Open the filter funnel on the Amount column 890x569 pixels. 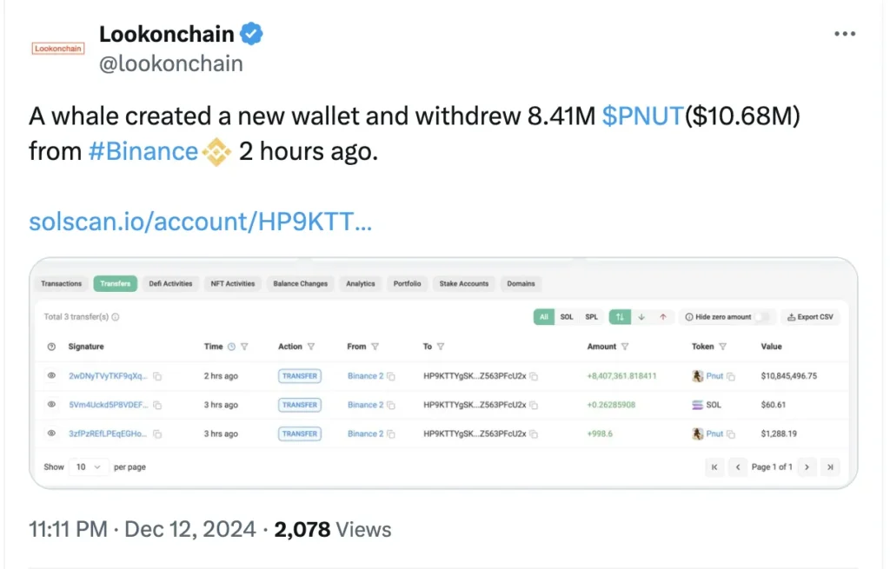[x=626, y=346]
